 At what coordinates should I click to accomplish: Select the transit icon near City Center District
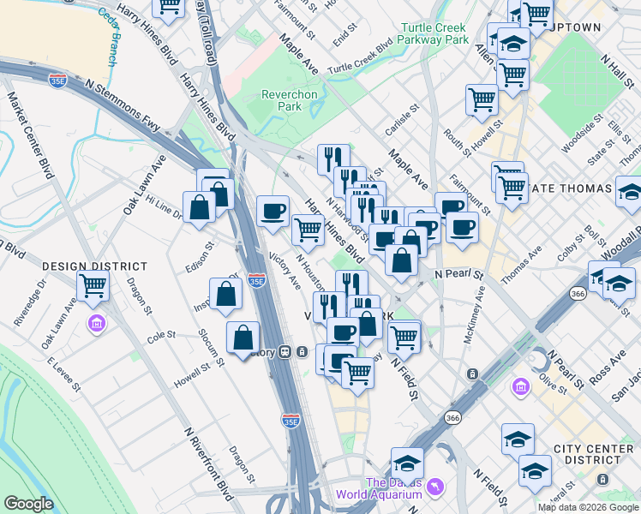tap(602, 479)
